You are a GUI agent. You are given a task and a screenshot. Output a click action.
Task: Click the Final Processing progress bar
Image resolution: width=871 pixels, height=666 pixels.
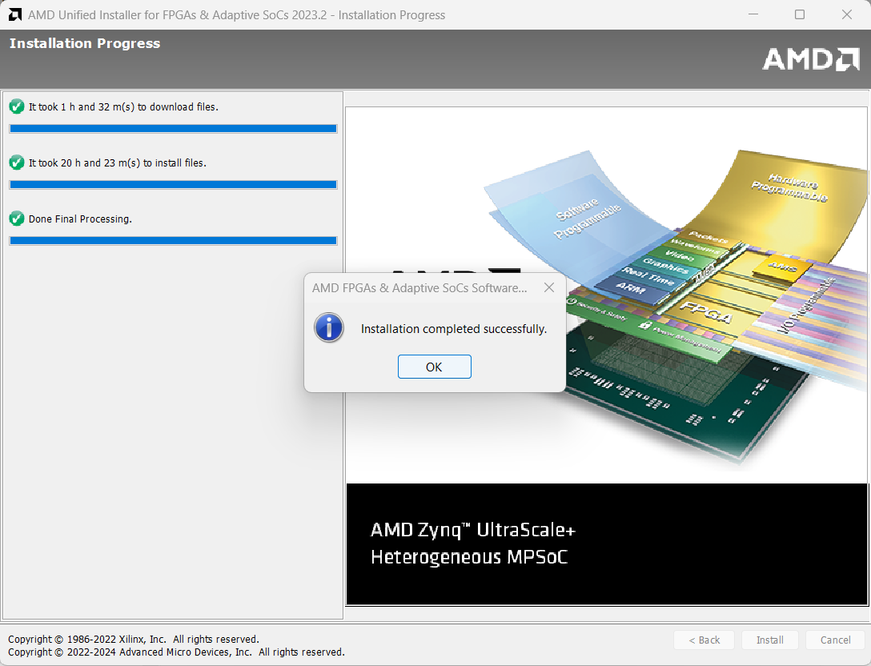pos(173,240)
